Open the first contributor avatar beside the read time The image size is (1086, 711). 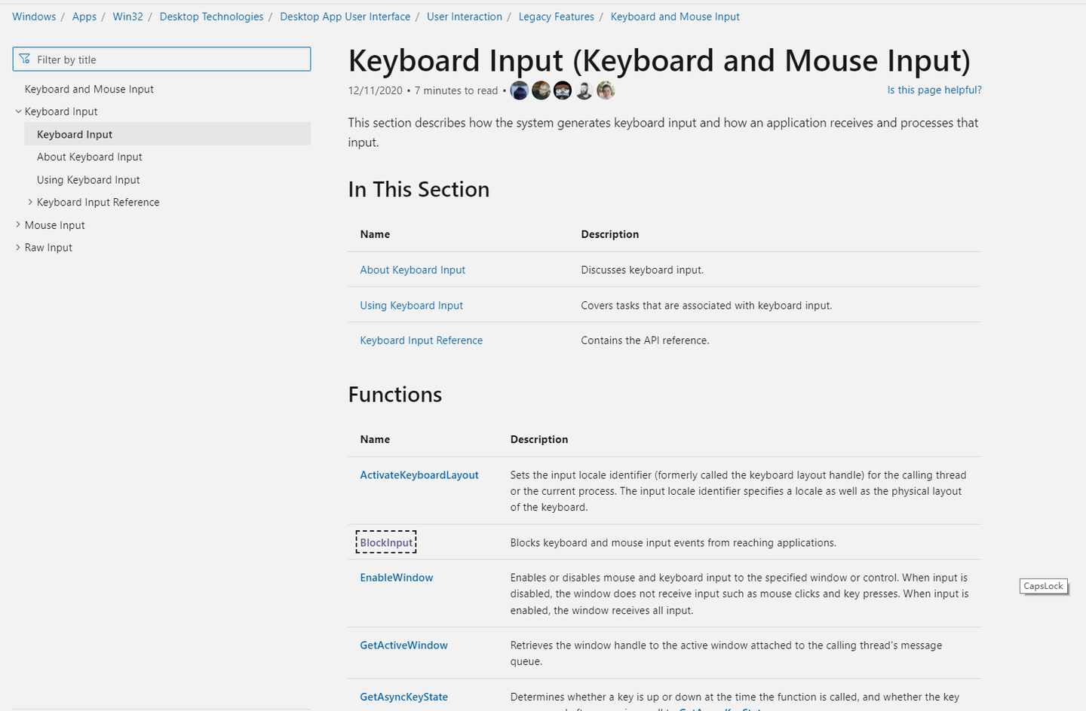[520, 91]
